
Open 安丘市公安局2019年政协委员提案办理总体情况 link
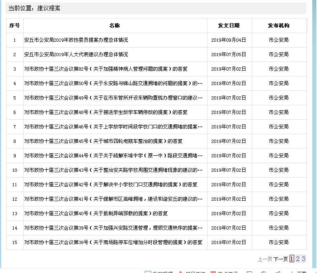pos(76,40)
